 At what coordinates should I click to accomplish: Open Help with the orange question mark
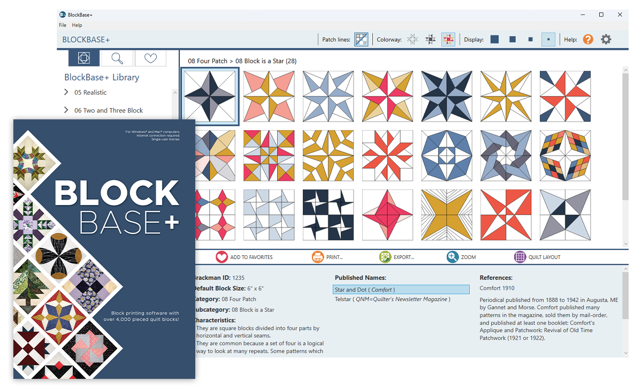(x=588, y=39)
